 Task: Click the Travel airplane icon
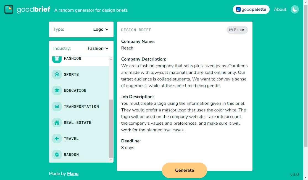click(x=57, y=139)
